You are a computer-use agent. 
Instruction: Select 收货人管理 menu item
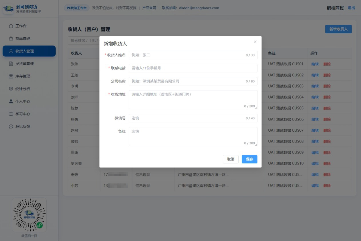[x=29, y=51]
